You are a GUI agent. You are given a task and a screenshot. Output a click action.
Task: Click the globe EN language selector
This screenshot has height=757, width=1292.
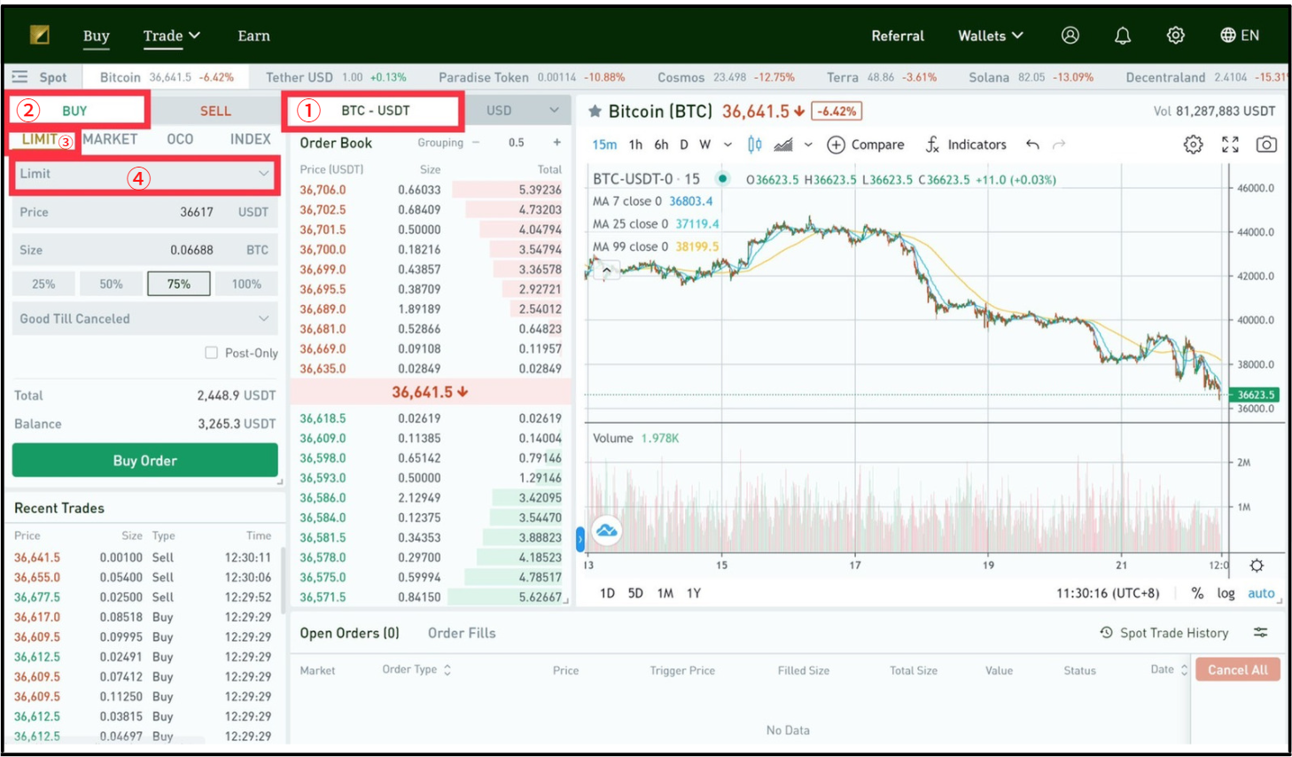1240,35
